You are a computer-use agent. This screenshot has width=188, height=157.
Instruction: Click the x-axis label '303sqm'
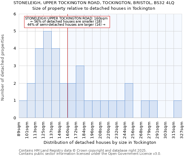click(x=165, y=130)
